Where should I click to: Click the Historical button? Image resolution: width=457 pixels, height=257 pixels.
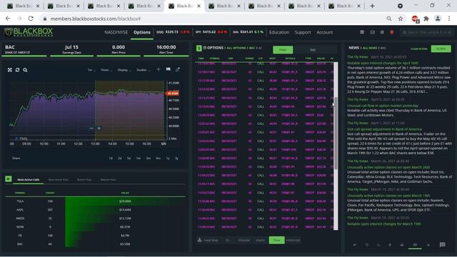tap(293, 240)
